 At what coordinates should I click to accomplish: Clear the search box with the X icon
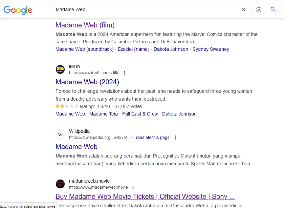click(244, 9)
